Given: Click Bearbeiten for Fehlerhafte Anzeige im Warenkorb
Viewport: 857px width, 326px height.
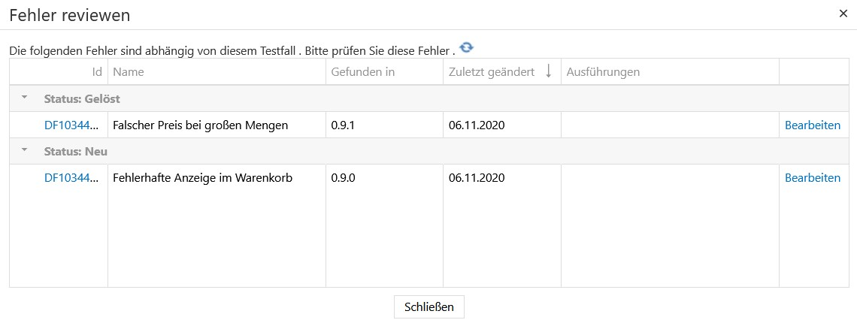Looking at the screenshot, I should 812,178.
